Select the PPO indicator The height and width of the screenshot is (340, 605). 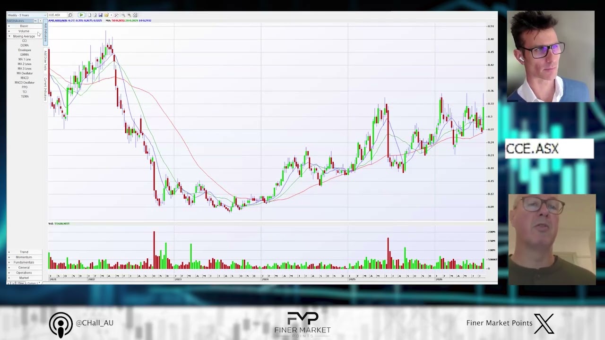(25, 87)
